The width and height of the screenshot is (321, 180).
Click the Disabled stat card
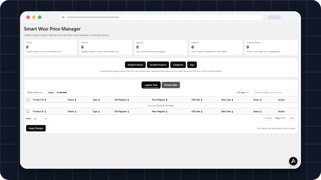tap(216, 47)
